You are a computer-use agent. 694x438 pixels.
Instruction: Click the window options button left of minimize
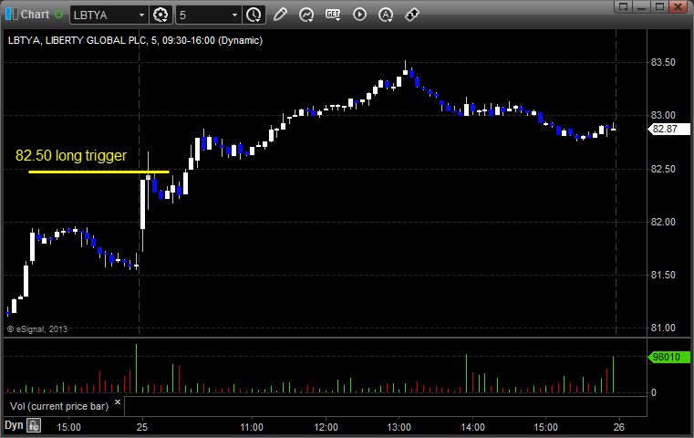click(624, 6)
